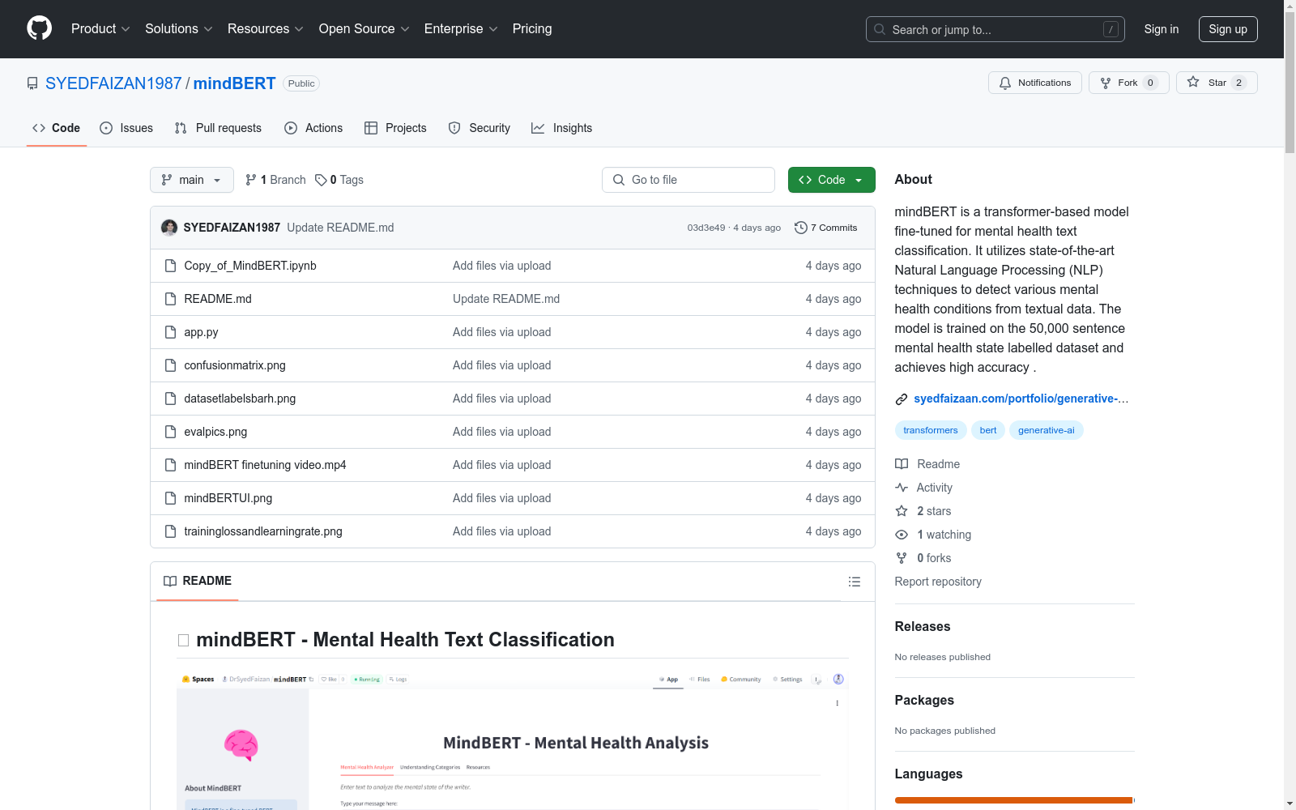The image size is (1296, 810).
Task: Open traininglossandlearningrate.png file
Action: click(x=263, y=531)
